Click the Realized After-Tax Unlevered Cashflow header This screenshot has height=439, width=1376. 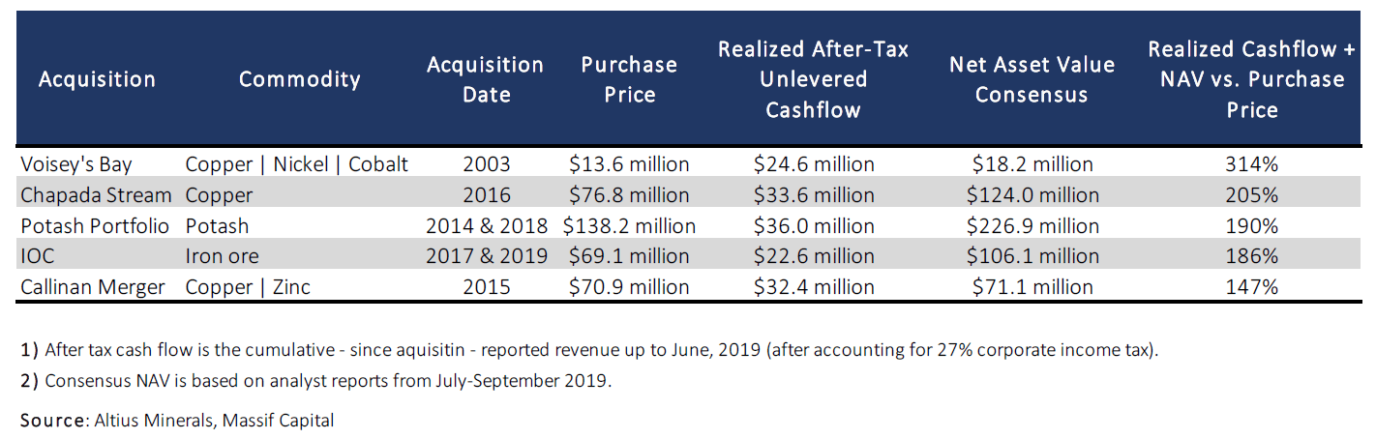(x=813, y=79)
